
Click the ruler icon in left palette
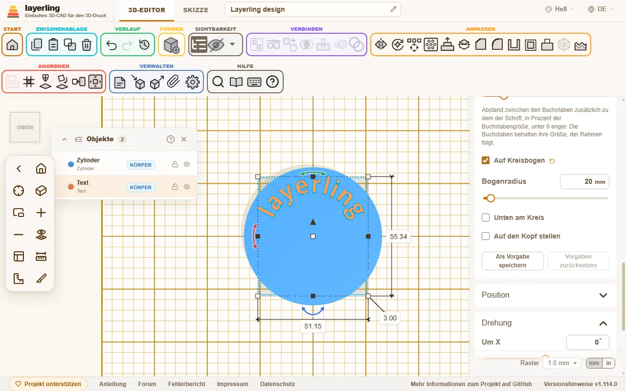[x=41, y=257]
